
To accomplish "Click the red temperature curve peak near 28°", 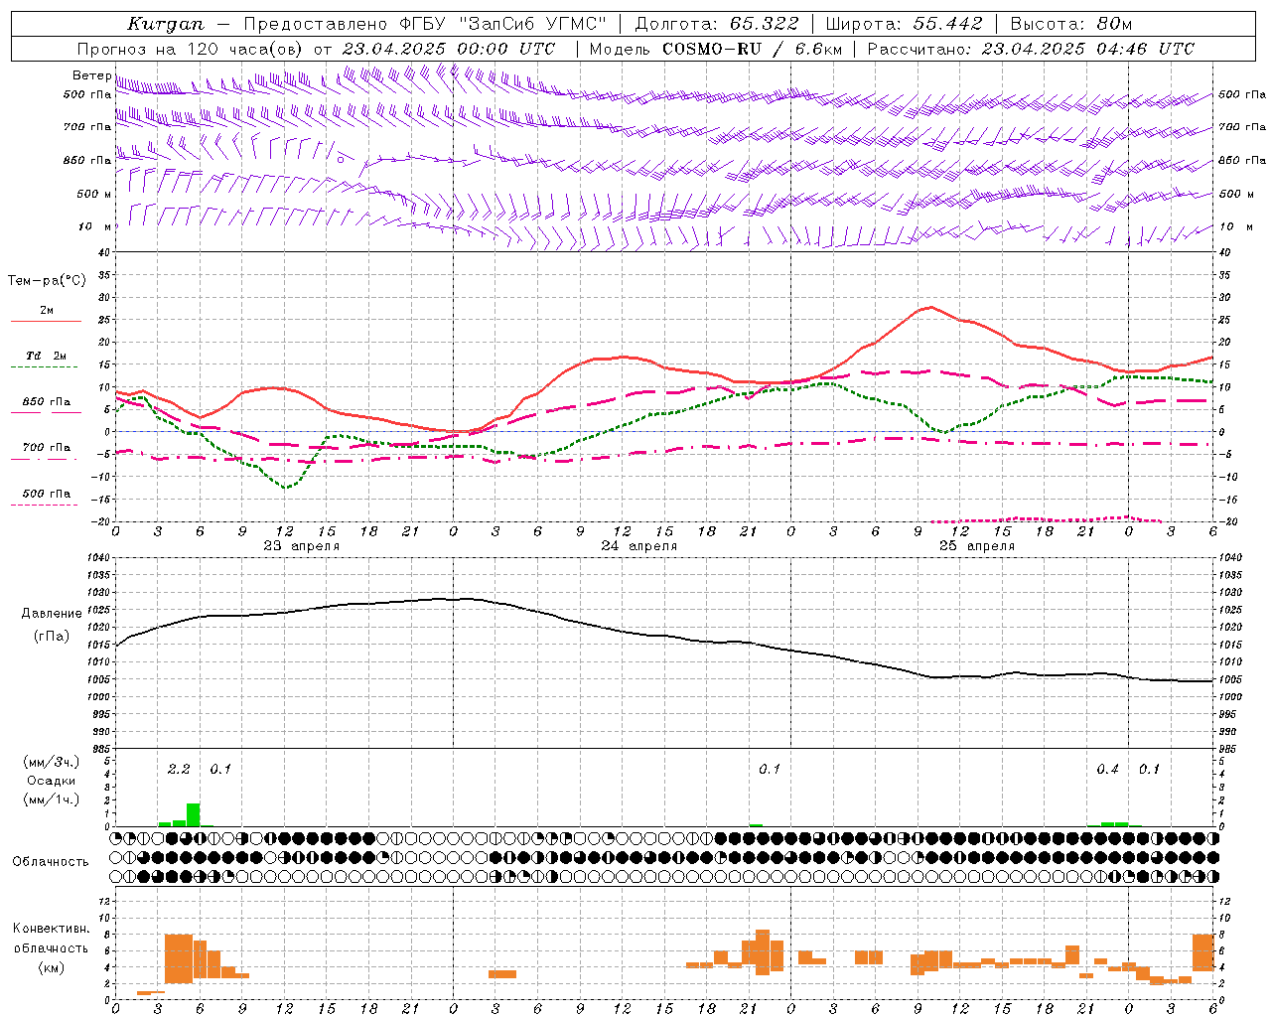I will click(929, 307).
